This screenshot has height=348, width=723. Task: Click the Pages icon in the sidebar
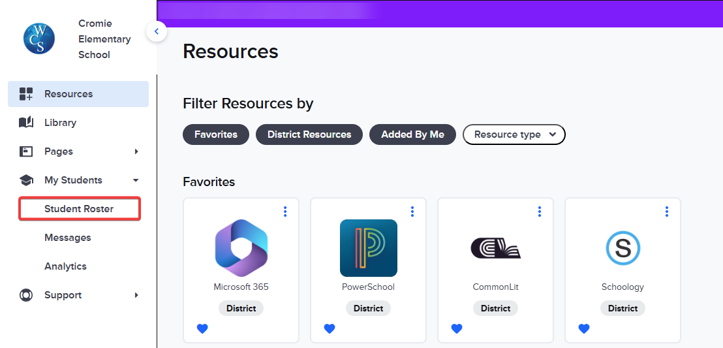click(26, 151)
